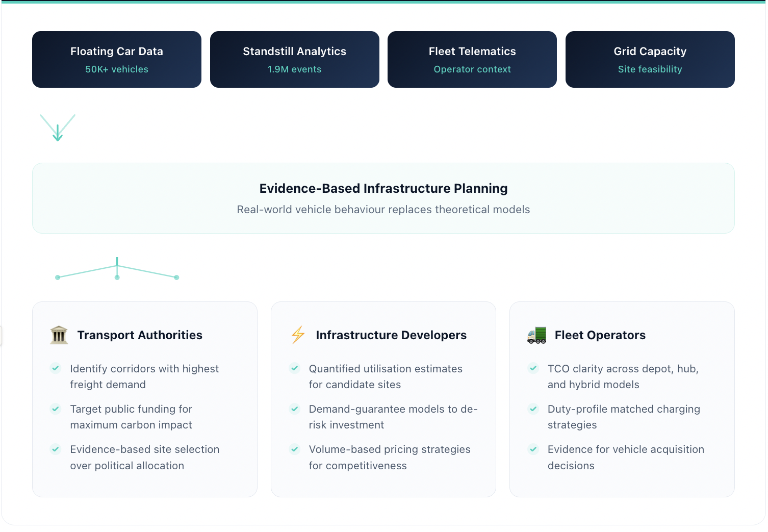Screen dimensions: 768x532
Task: Click the Transport Authorities bank icon
Action: pyautogui.click(x=59, y=335)
